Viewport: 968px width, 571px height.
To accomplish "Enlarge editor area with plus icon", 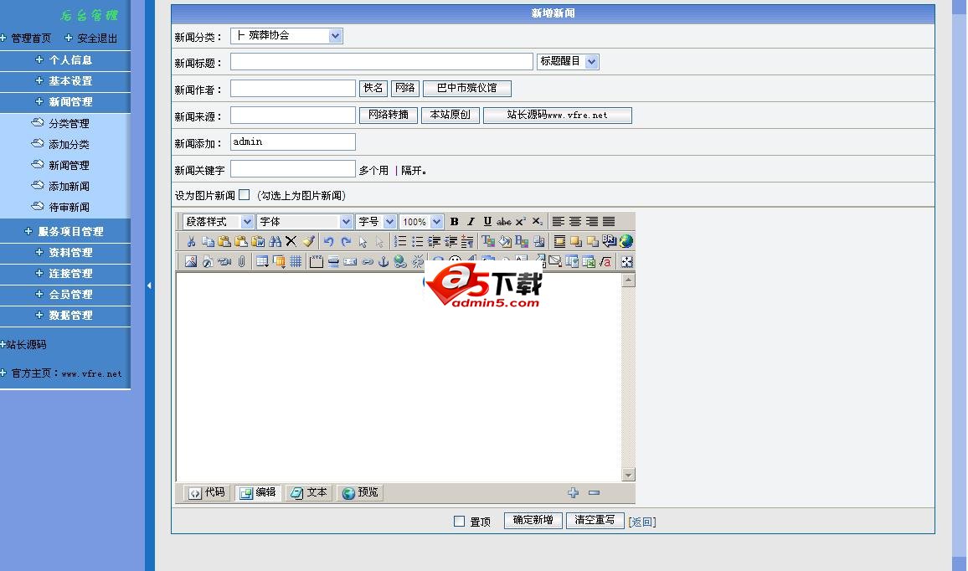I will tap(573, 492).
